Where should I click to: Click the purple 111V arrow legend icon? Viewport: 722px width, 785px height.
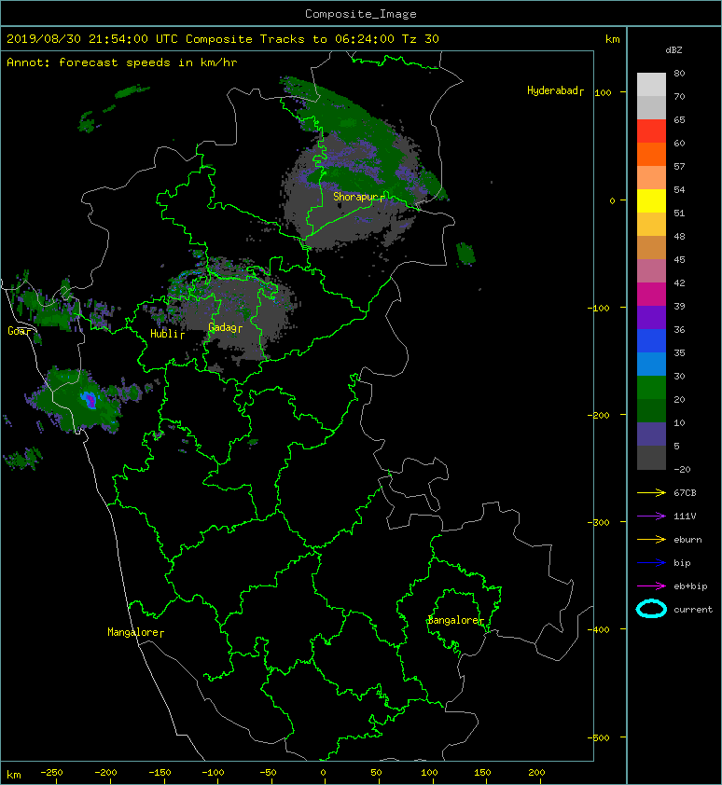pos(651,516)
